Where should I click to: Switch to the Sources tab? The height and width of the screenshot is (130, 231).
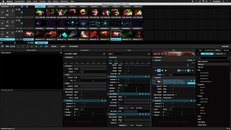point(226,50)
